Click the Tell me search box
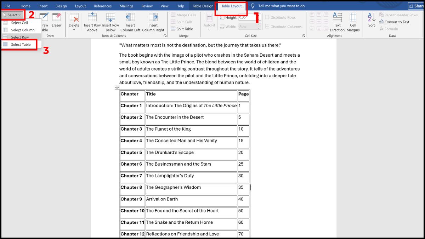This screenshot has width=425, height=239. [x=281, y=6]
